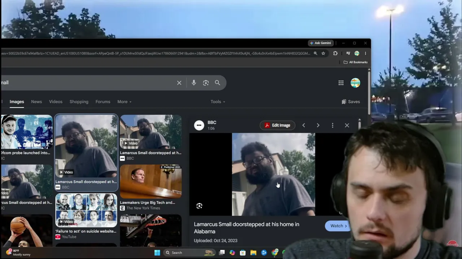Clear the Google search box text
Screen dimensions: 462x259
pos(179,83)
